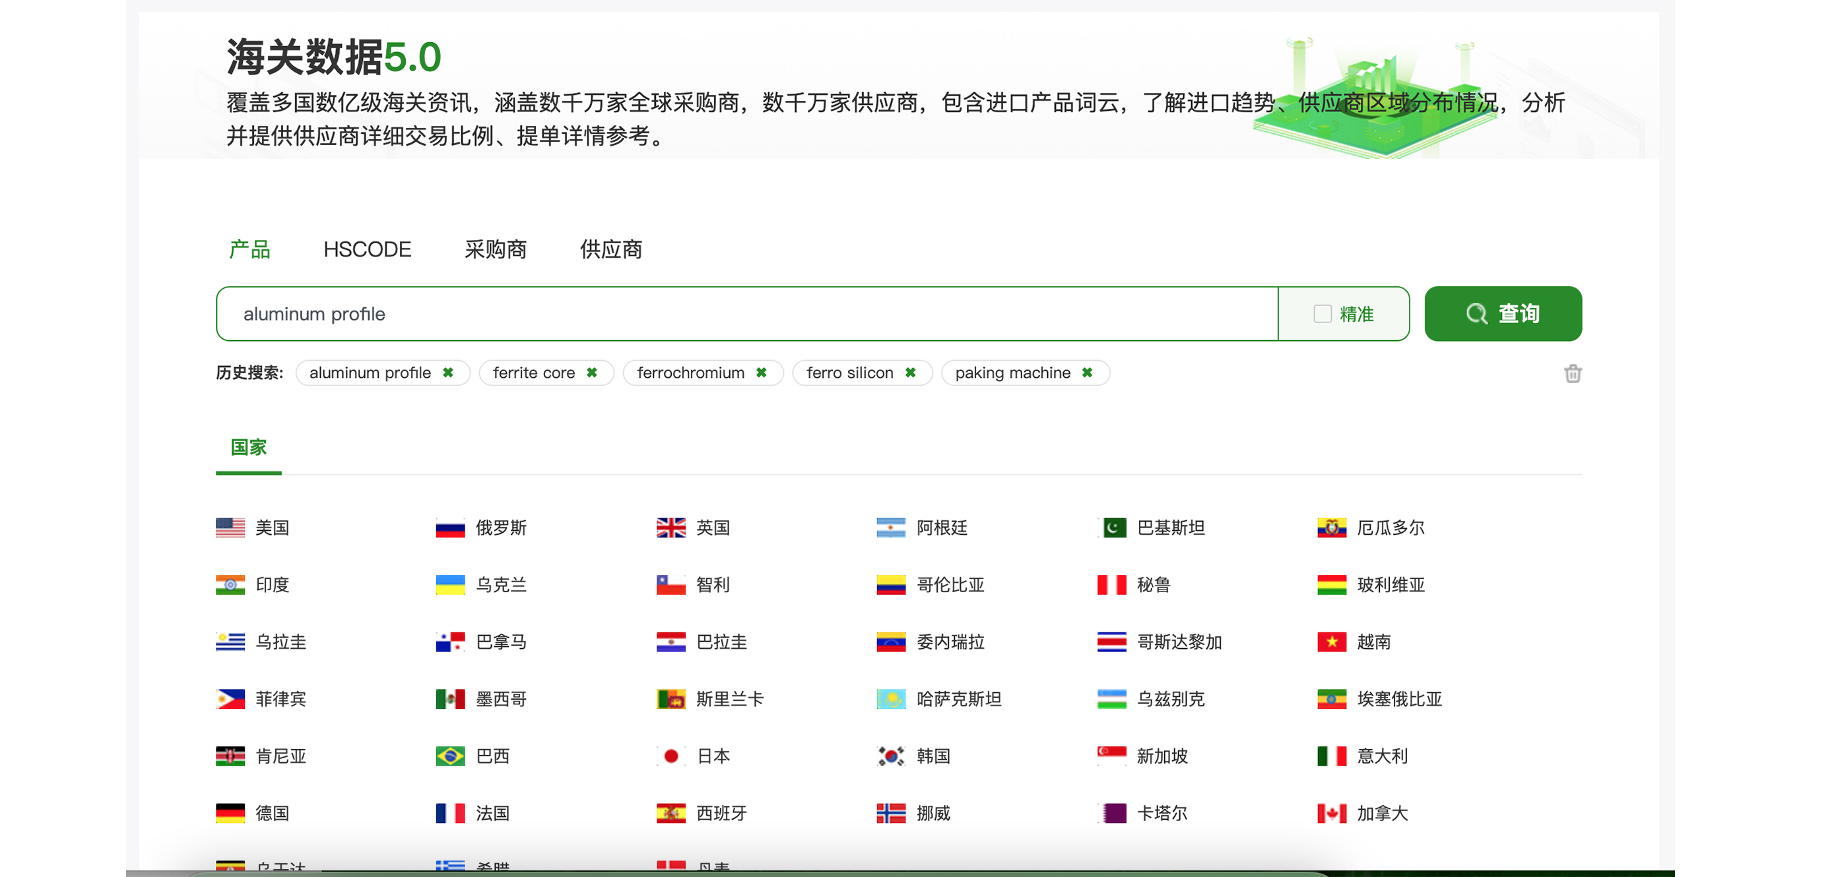This screenshot has width=1830, height=877.
Task: Select the 厄瓜多尔 flag icon
Action: point(1332,528)
